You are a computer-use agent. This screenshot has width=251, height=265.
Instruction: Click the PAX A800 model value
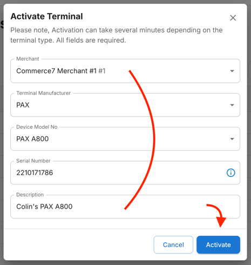tap(32, 139)
